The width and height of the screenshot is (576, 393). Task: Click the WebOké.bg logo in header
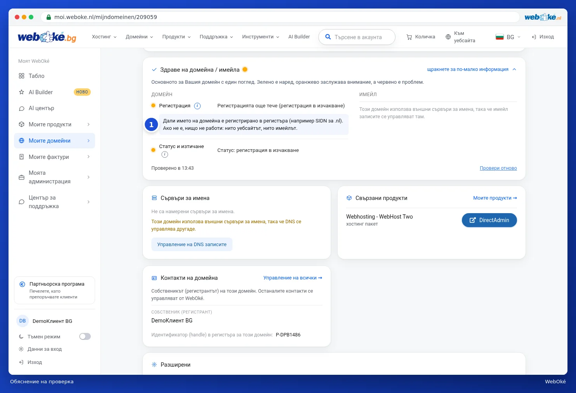point(47,37)
